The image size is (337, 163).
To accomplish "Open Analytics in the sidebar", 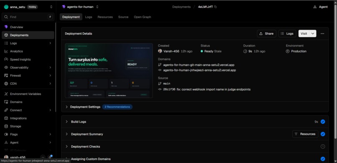I will coord(28,51).
